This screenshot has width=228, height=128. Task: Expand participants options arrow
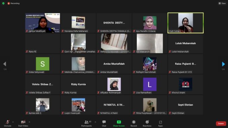[x=96, y=122]
